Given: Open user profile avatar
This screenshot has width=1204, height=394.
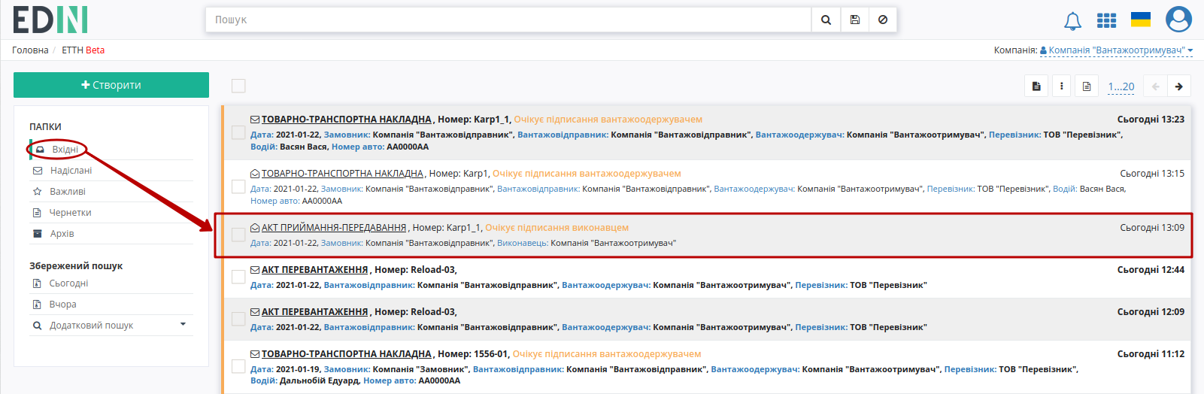Looking at the screenshot, I should (1178, 20).
